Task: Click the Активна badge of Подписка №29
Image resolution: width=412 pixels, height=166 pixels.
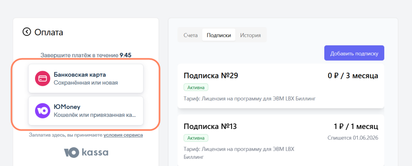Action: point(196,88)
